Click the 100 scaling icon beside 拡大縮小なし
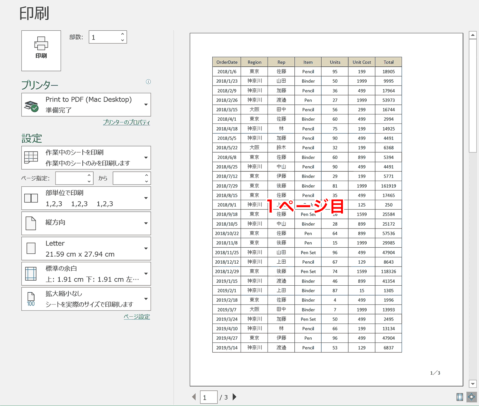The image size is (479, 406). [31, 299]
